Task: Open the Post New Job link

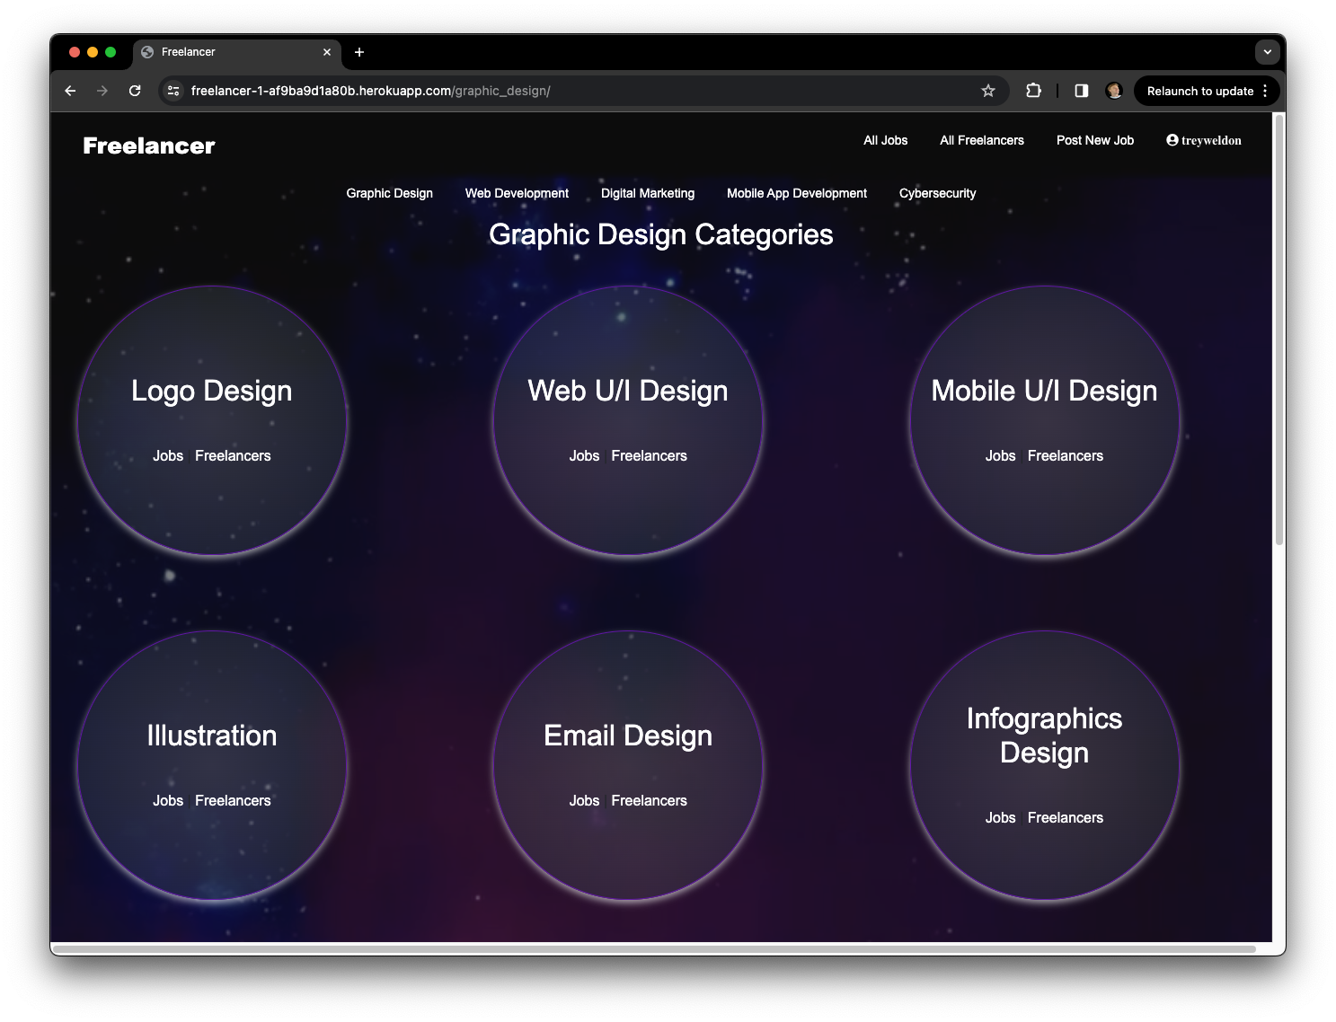Action: pos(1094,140)
